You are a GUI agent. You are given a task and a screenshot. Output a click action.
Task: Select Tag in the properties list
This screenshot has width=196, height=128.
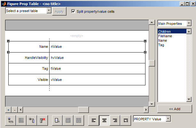[x=172, y=45]
